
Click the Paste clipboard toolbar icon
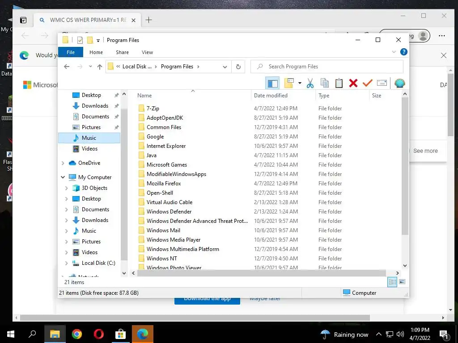tap(339, 84)
